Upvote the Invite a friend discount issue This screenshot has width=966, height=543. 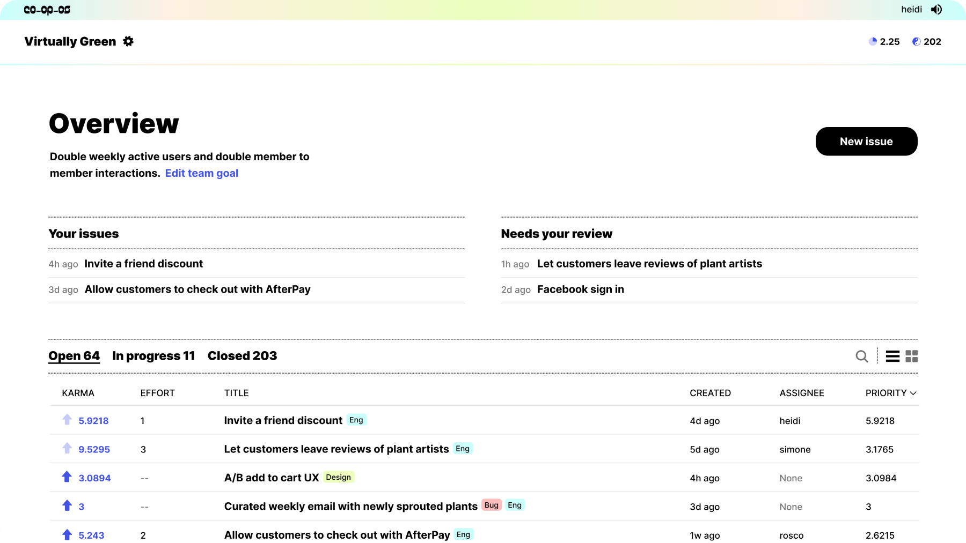[66, 420]
